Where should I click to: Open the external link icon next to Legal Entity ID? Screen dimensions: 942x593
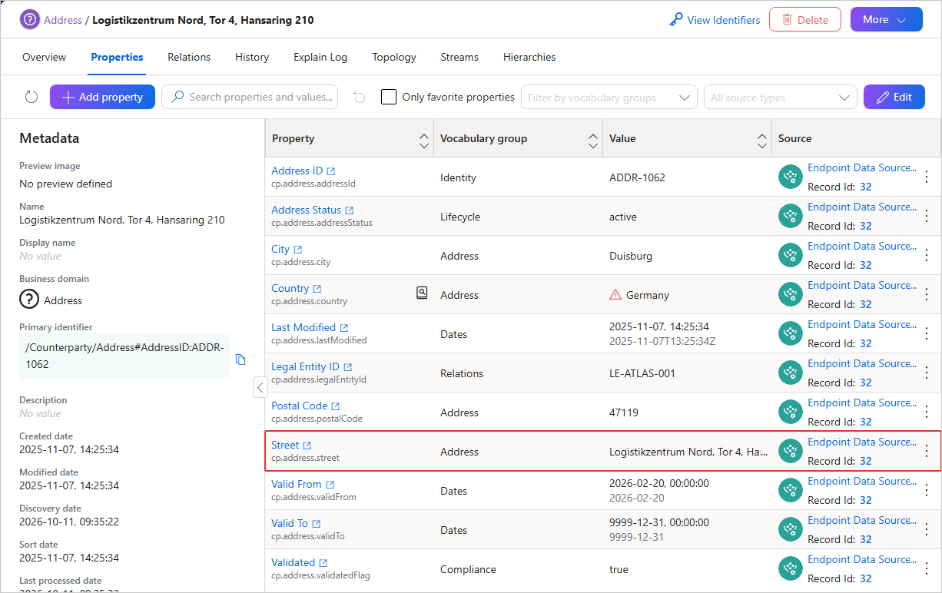coord(348,367)
